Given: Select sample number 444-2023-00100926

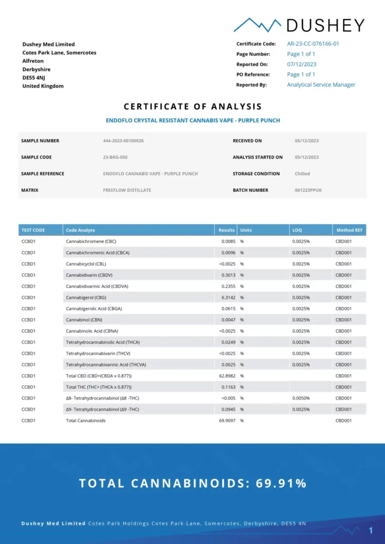Looking at the screenshot, I should [123, 141].
